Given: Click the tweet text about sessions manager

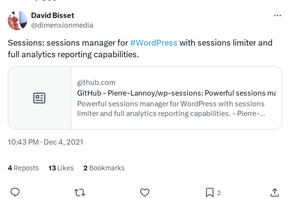Looking at the screenshot, I should click(x=140, y=49).
